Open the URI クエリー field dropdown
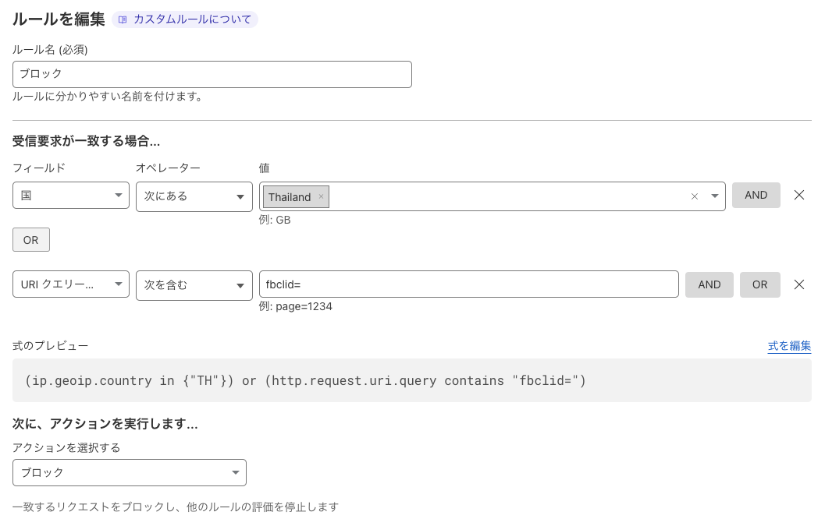The height and width of the screenshot is (526, 825). click(x=71, y=284)
